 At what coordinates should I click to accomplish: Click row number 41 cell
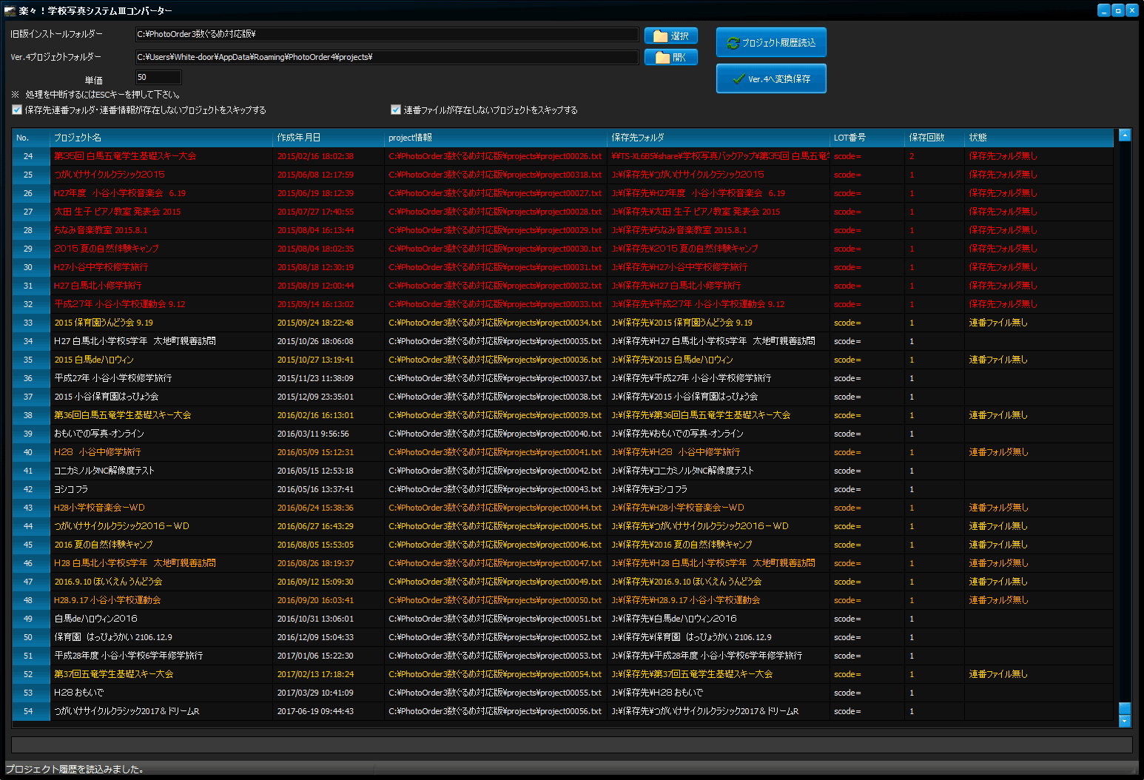[x=31, y=471]
